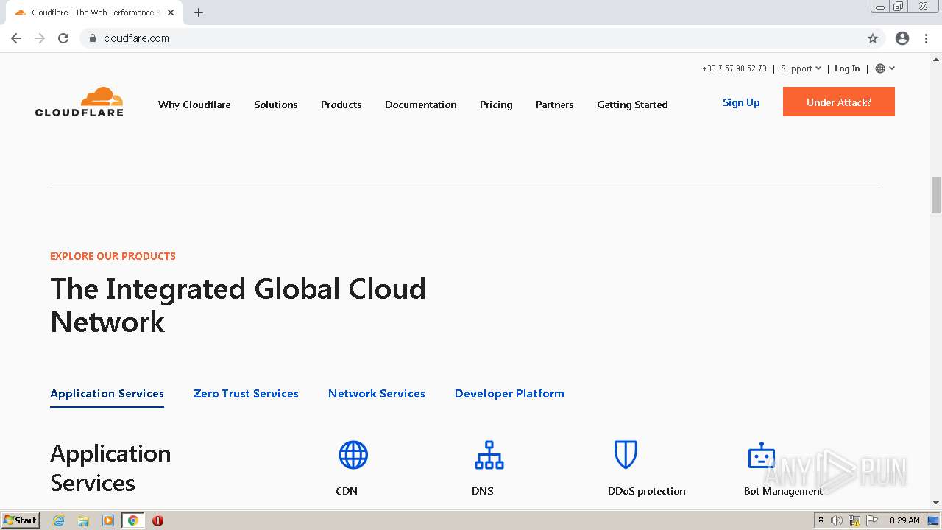Screen dimensions: 942x530
Task: Open Internet Explorer from taskbar
Action: pyautogui.click(x=58, y=520)
